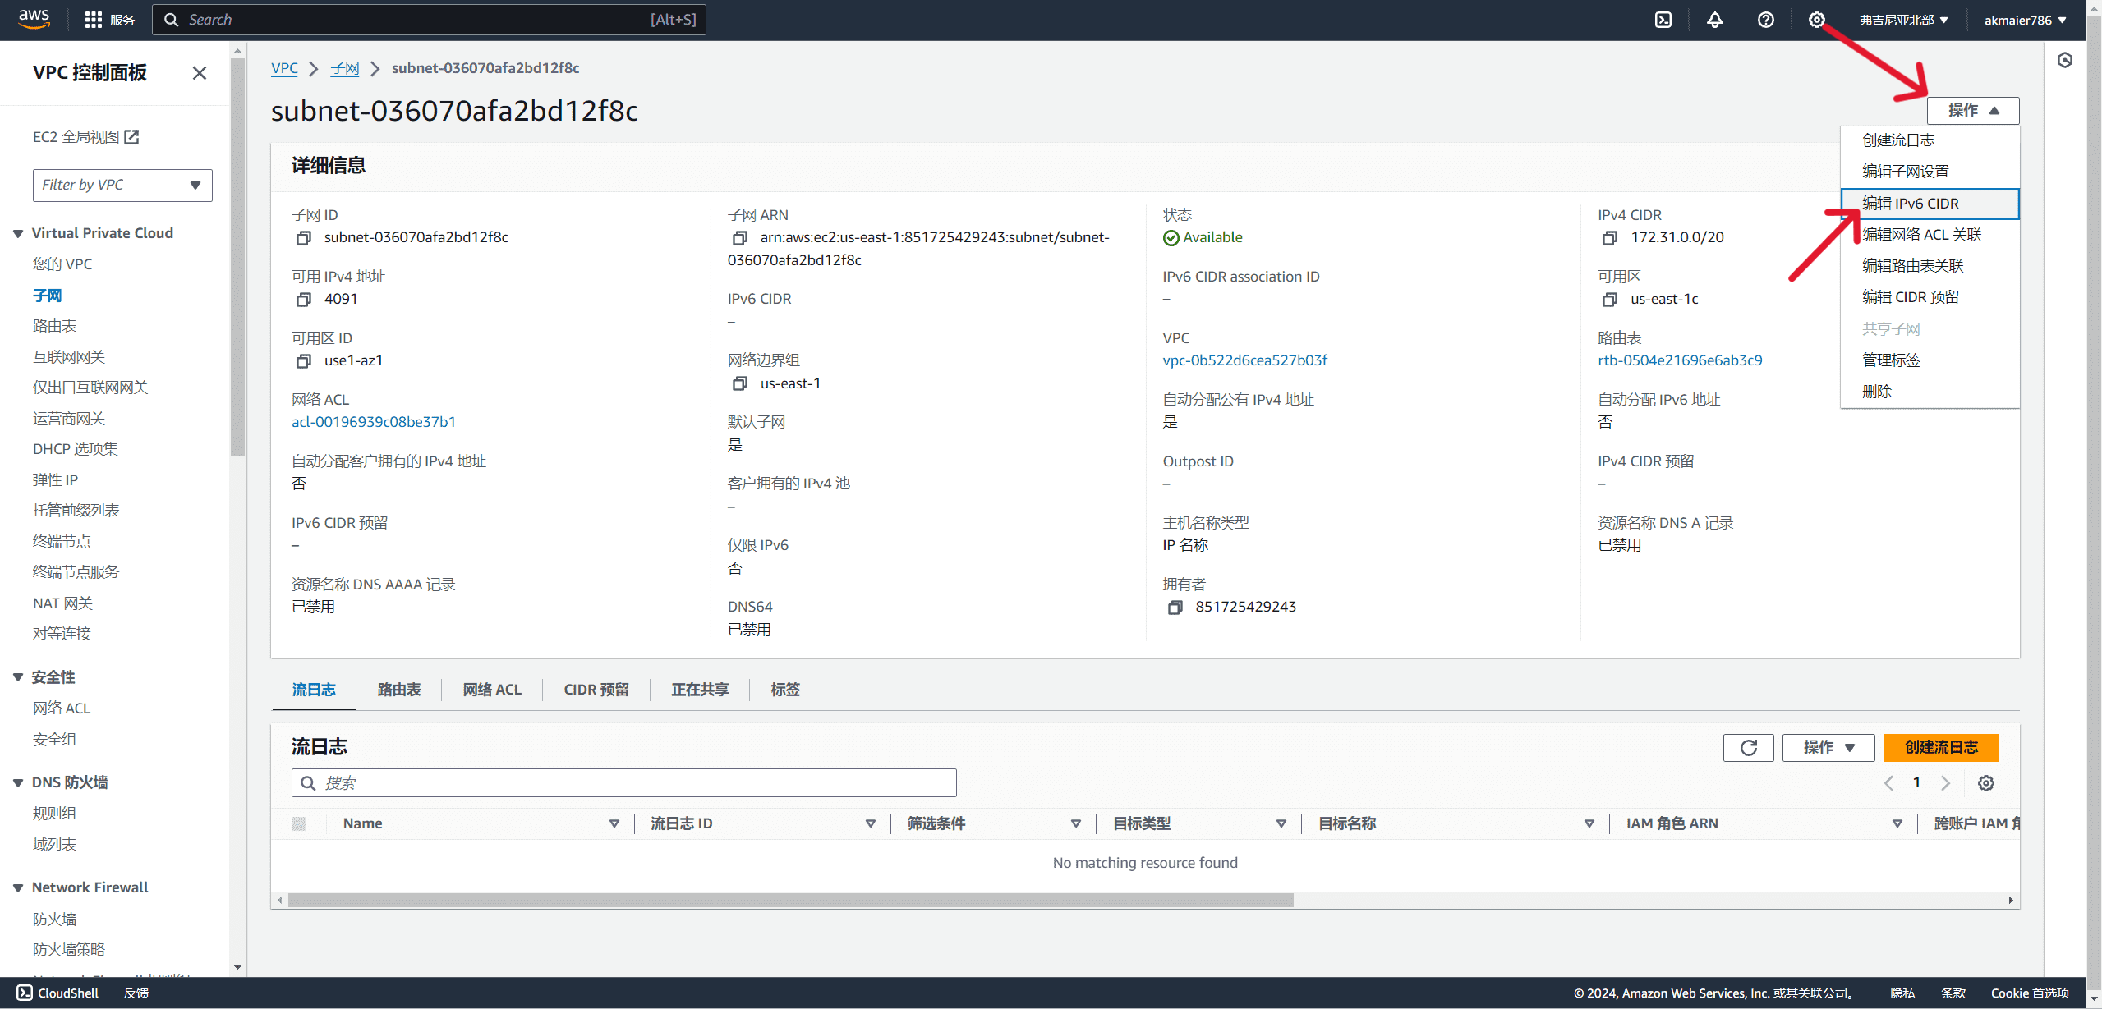
Task: Open the help question mark icon
Action: tap(1765, 20)
